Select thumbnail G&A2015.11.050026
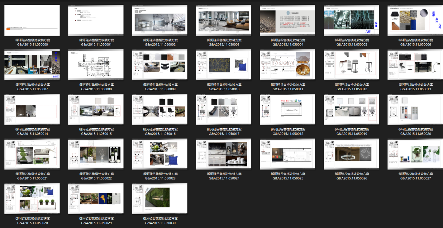The height and width of the screenshot is (228, 443). pyautogui.click(x=351, y=154)
